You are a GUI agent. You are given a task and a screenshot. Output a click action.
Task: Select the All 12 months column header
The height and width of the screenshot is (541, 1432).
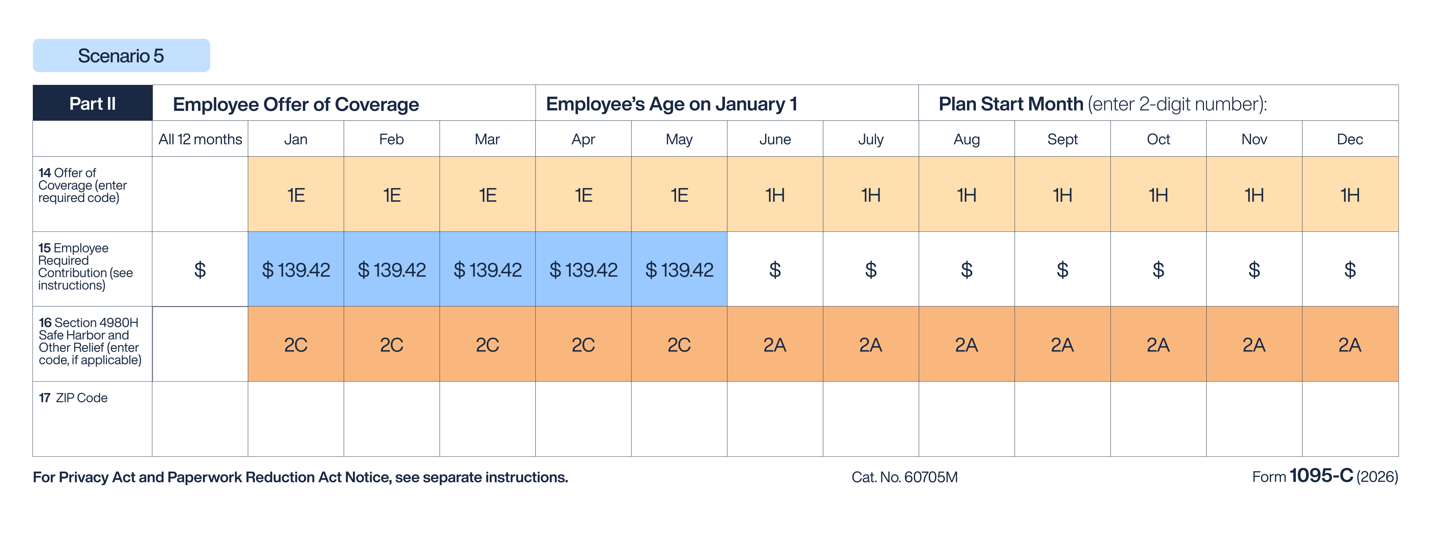point(200,139)
